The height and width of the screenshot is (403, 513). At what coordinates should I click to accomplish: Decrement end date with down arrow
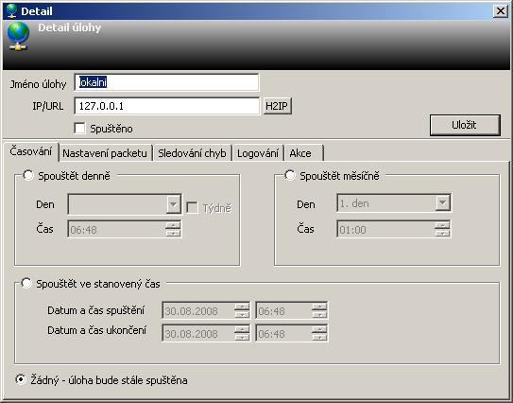click(242, 338)
